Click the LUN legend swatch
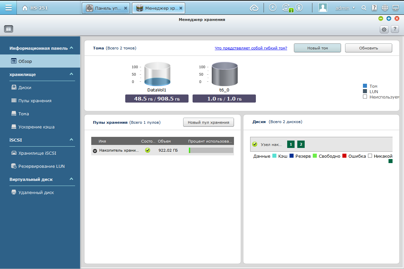Screen dimensions: 404x269 point(365,91)
